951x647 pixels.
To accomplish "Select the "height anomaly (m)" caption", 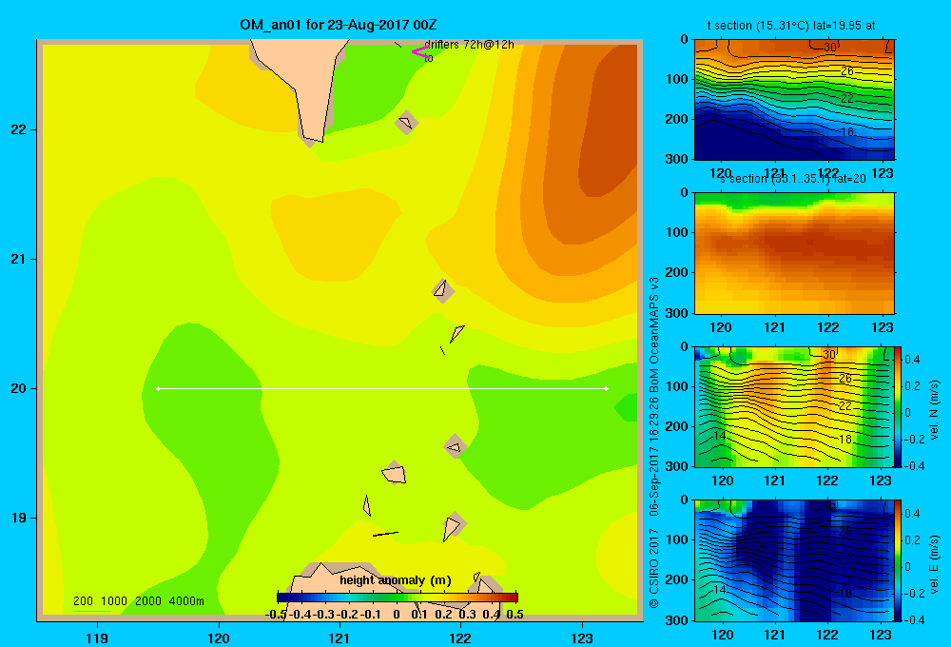I will (x=396, y=580).
